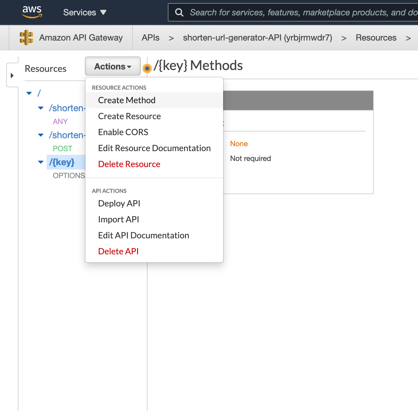This screenshot has height=411, width=418.
Task: Collapse the root / resource tree node
Action: click(x=29, y=93)
